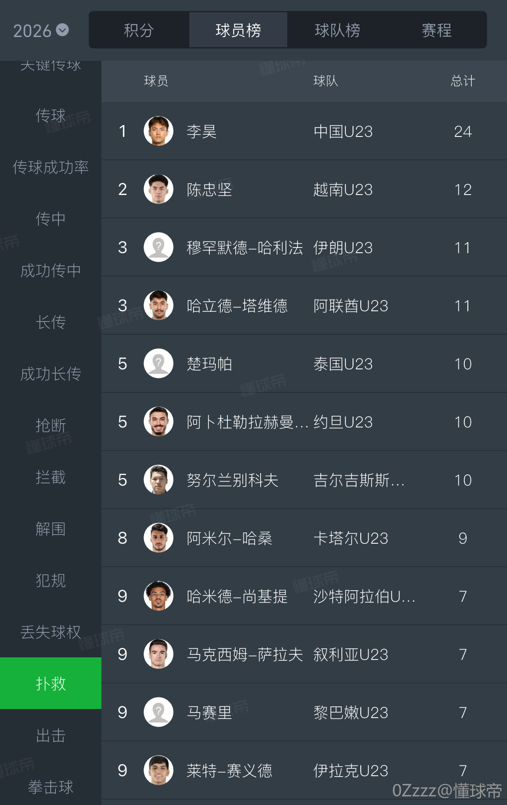Switch to the 球队榜 tab
The width and height of the screenshot is (507, 805).
[337, 31]
